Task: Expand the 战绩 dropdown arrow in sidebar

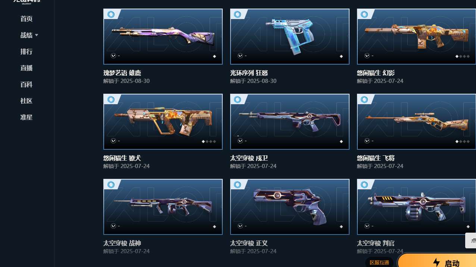Action: pyautogui.click(x=37, y=35)
